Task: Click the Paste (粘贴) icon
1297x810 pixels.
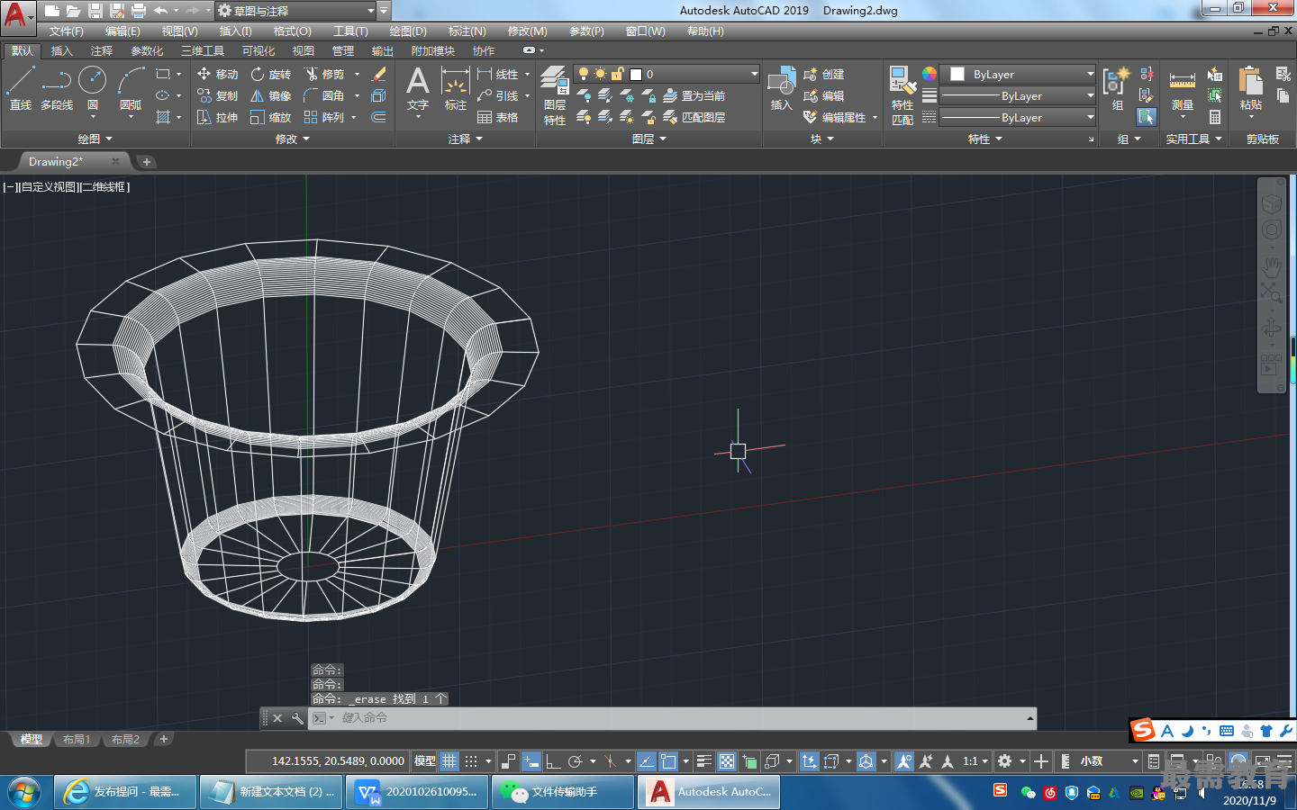Action: tap(1250, 88)
